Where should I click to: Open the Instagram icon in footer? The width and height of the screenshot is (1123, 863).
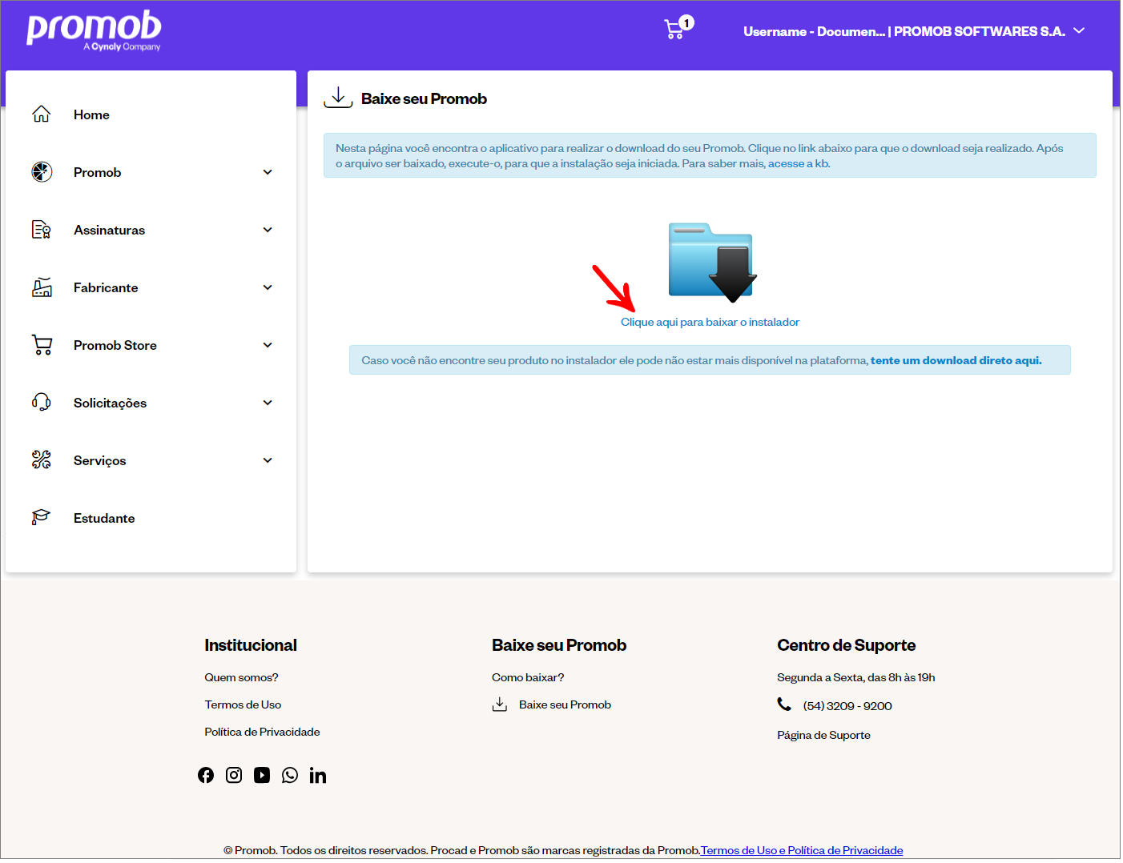click(x=234, y=775)
